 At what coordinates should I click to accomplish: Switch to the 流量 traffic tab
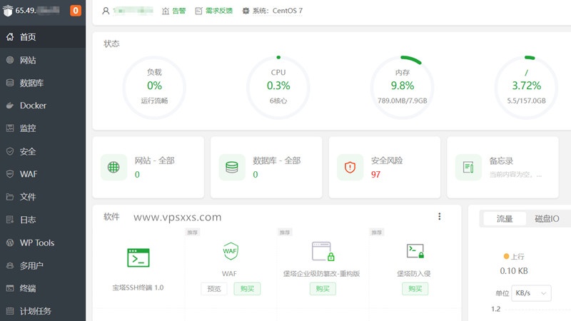click(x=505, y=219)
